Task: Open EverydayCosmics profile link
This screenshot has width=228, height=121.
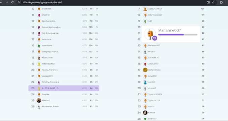Action: (50, 51)
